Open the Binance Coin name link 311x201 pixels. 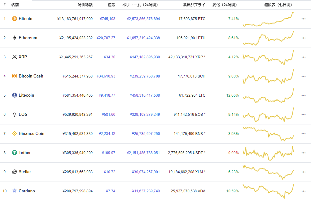(x=32, y=133)
